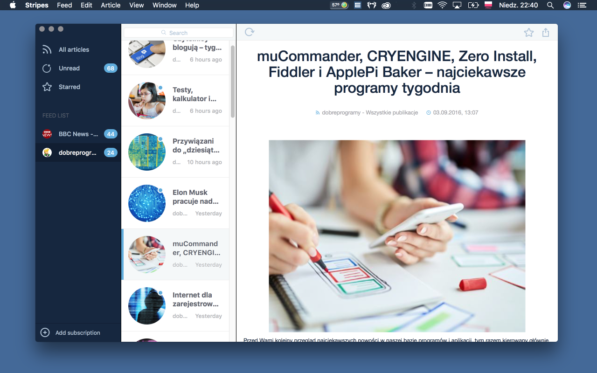Viewport: 597px width, 373px height.
Task: Click the magnifier icon in Search field
Action: pyautogui.click(x=164, y=33)
